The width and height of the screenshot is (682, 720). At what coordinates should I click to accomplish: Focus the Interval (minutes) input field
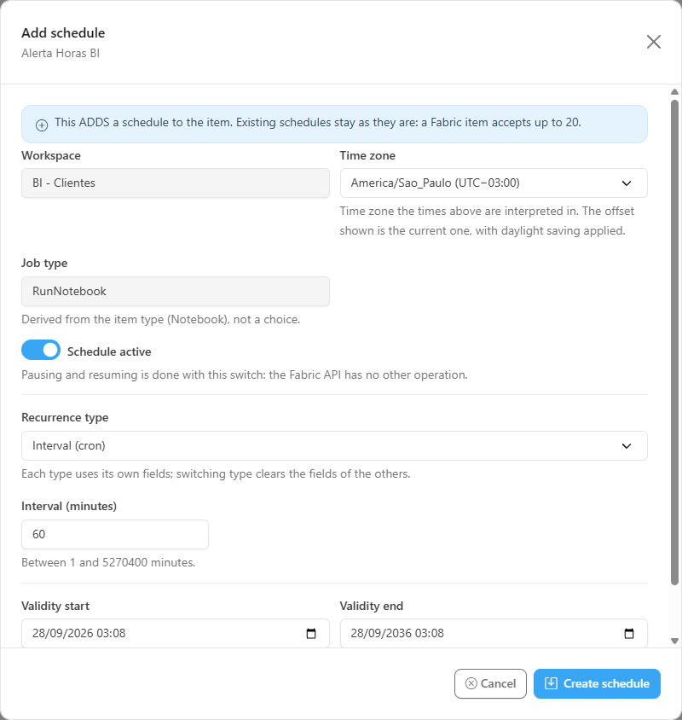[x=115, y=535]
